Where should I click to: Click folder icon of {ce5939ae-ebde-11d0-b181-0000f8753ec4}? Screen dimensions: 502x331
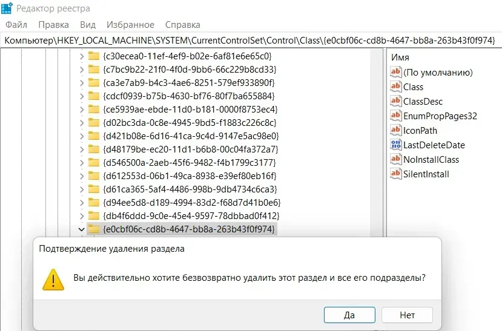click(94, 110)
